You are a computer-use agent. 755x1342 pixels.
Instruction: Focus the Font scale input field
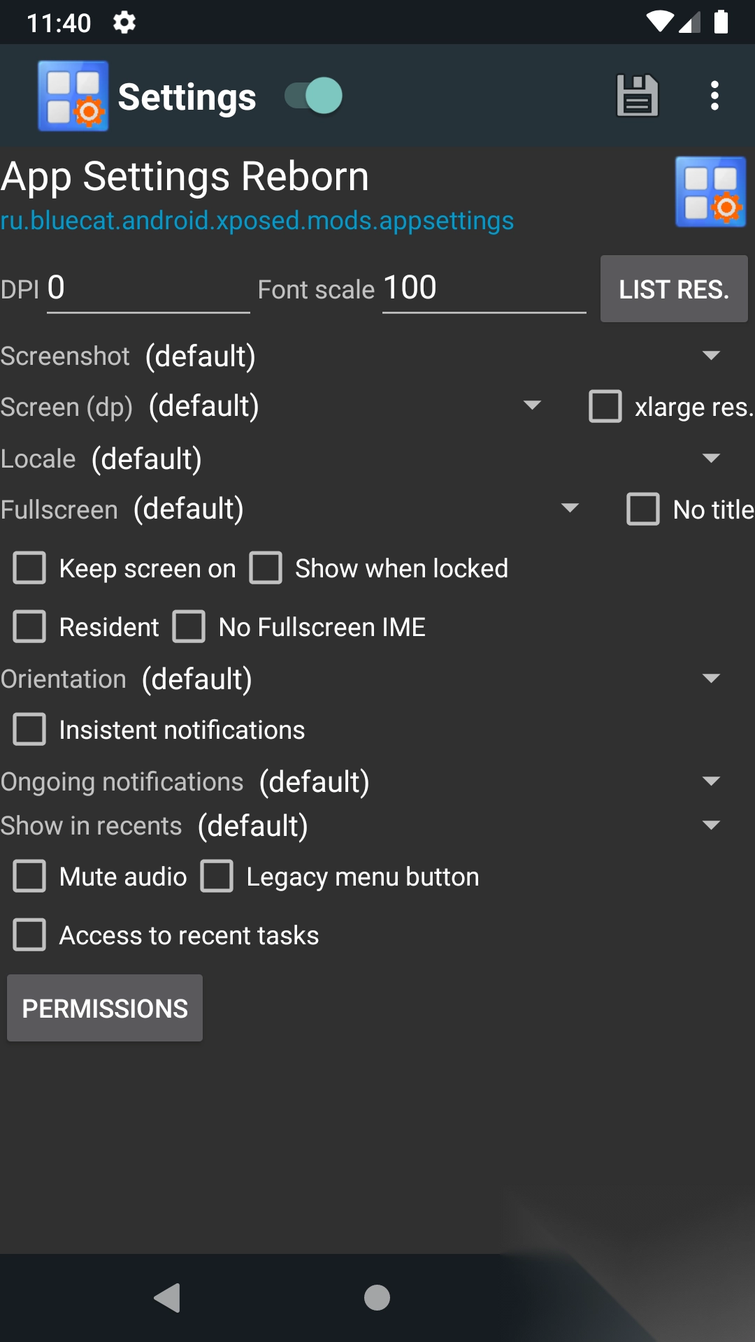(483, 288)
